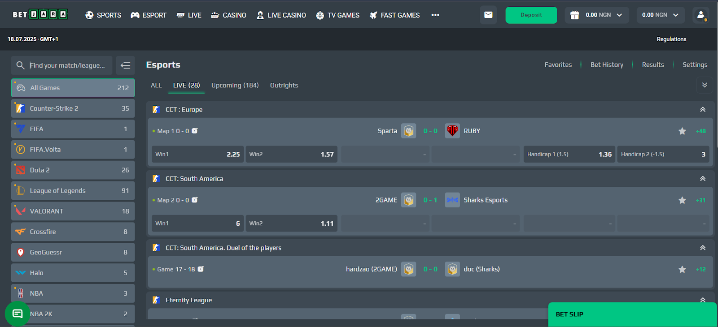This screenshot has height=327, width=718.
Task: Click the green Deposit button
Action: click(x=531, y=15)
